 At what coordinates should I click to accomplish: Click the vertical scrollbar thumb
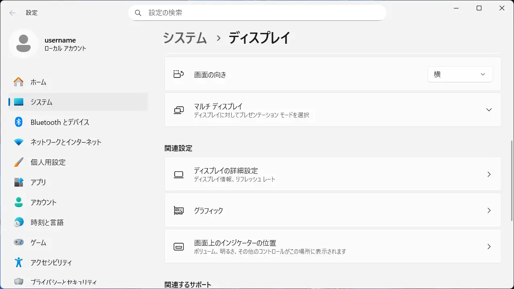[511, 181]
